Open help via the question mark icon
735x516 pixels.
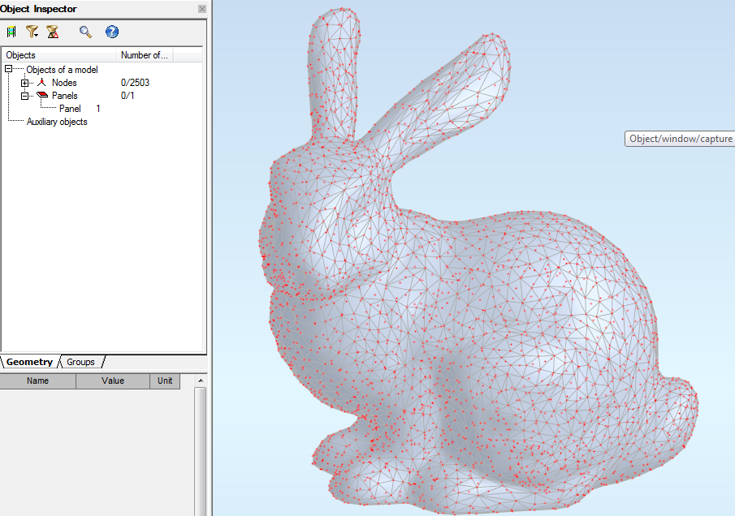coord(111,32)
